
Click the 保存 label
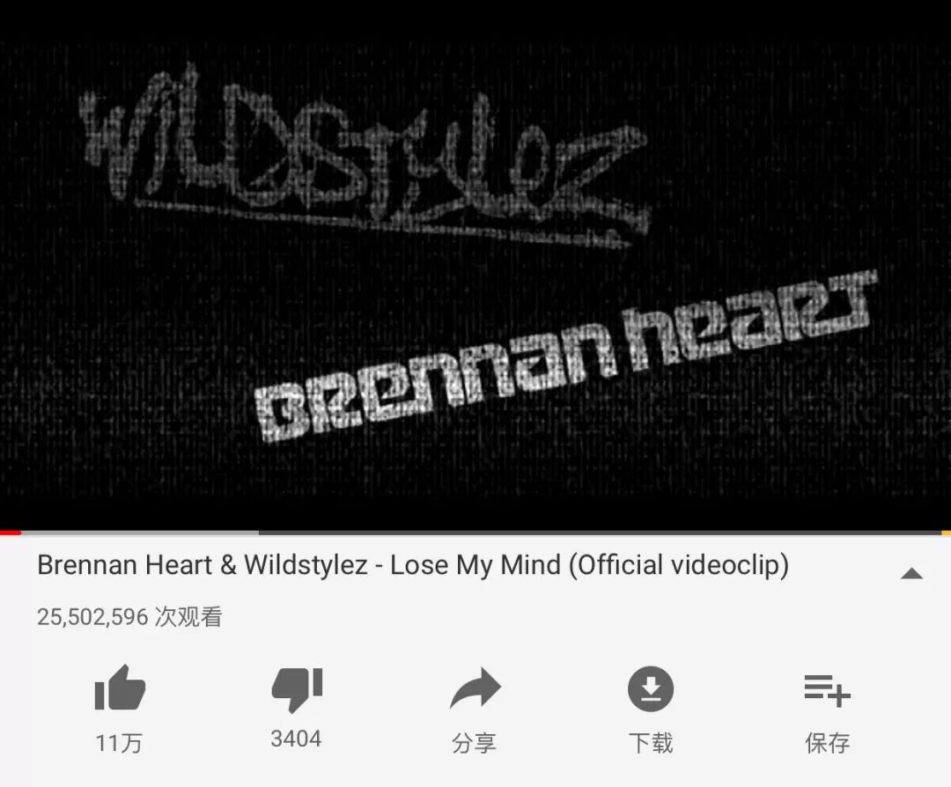click(827, 743)
